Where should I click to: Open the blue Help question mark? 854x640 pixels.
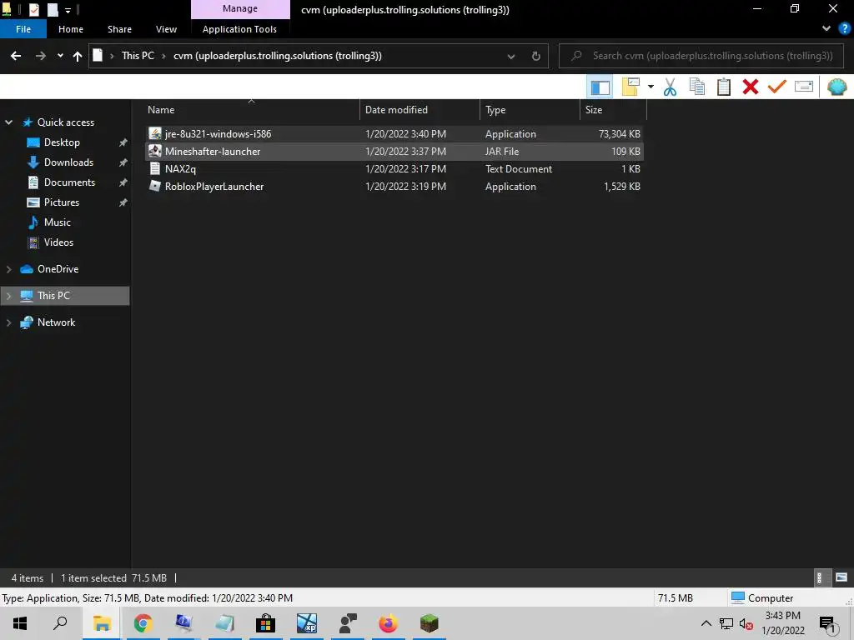(844, 29)
